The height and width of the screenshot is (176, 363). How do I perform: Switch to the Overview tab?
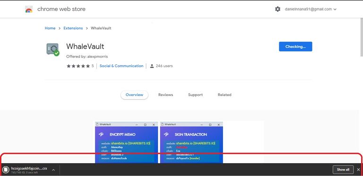[134, 95]
